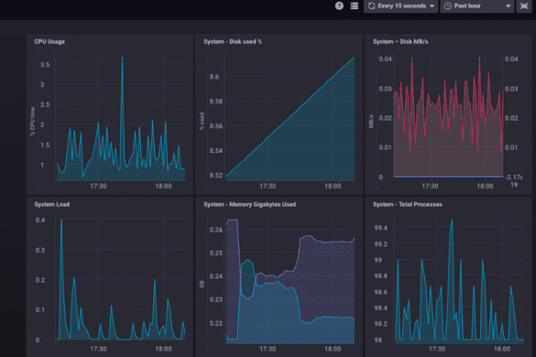Click the System - Disk used % title

click(x=233, y=42)
